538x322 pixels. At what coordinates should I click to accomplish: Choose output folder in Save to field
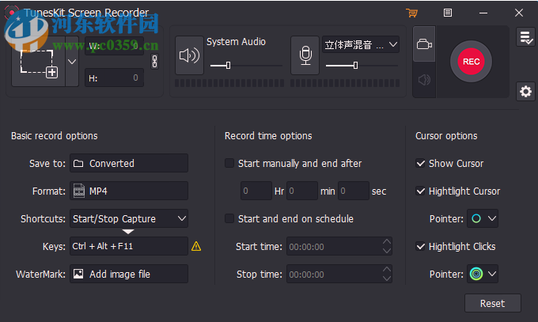(x=129, y=163)
